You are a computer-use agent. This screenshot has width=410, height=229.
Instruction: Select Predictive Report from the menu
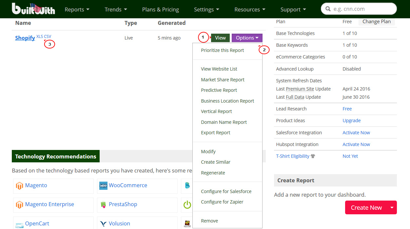[219, 90]
